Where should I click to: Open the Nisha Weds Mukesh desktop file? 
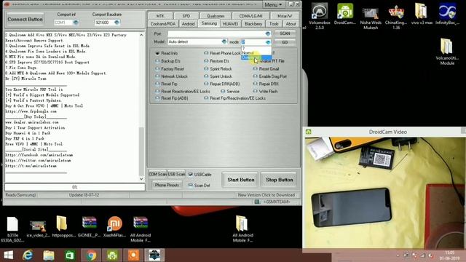pos(371,17)
